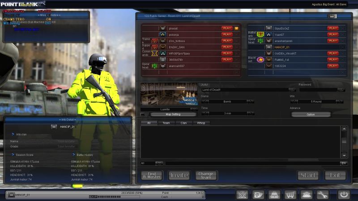The height and width of the screenshot is (201, 358).
Task: Click the button at Judul field's end
Action: pos(293,90)
